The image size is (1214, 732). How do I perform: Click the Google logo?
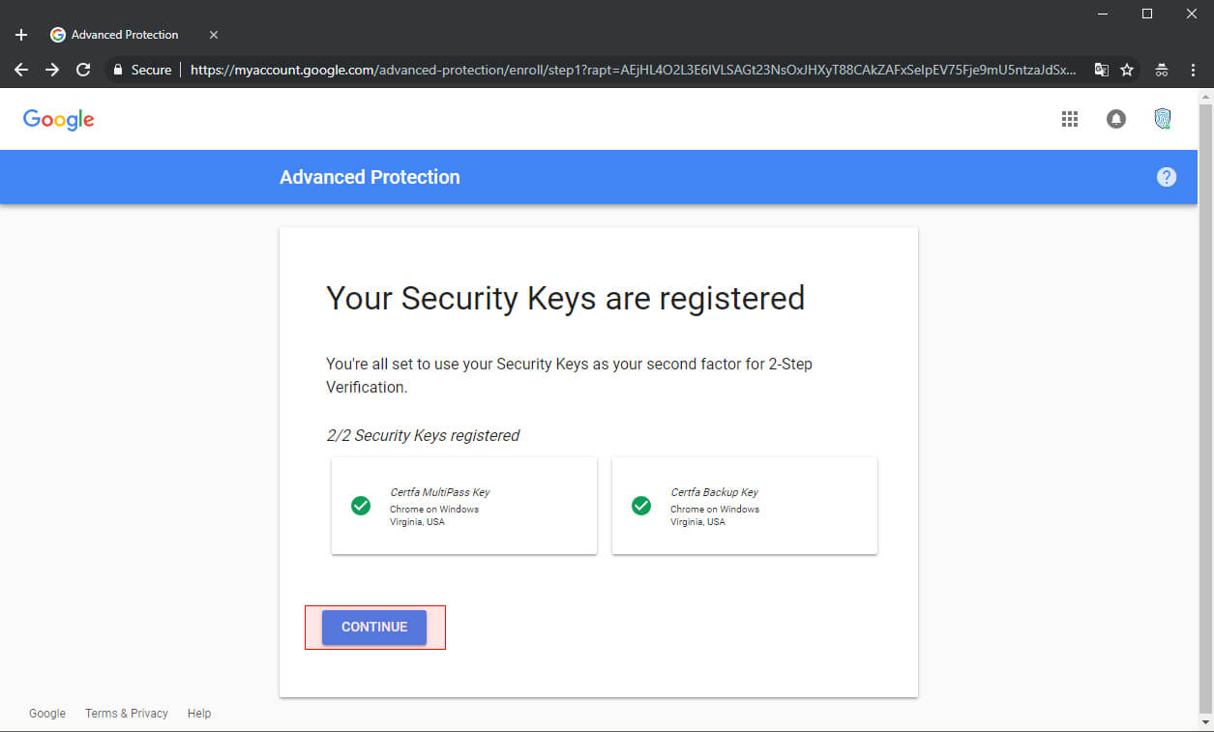click(x=59, y=119)
